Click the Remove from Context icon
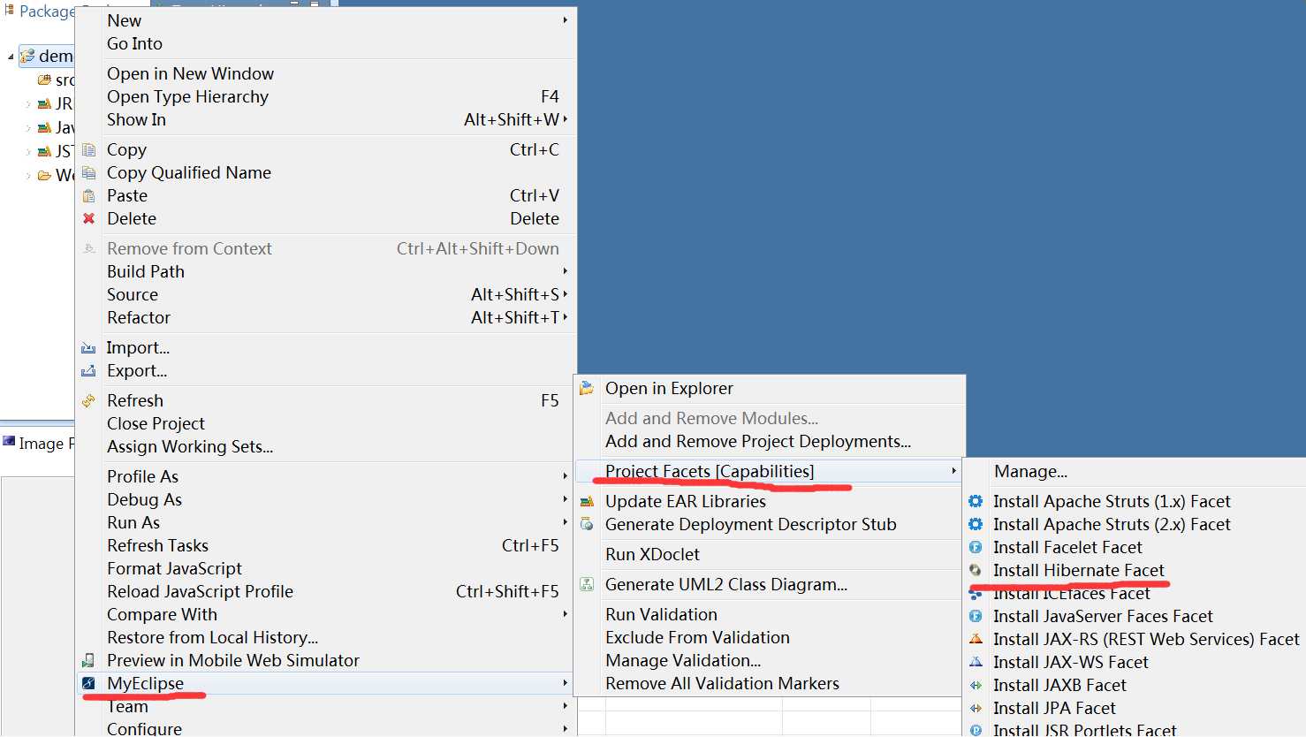The width and height of the screenshot is (1306, 737). coord(88,248)
